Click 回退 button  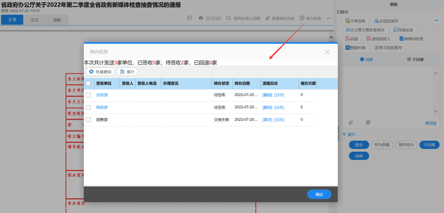click(x=351, y=39)
